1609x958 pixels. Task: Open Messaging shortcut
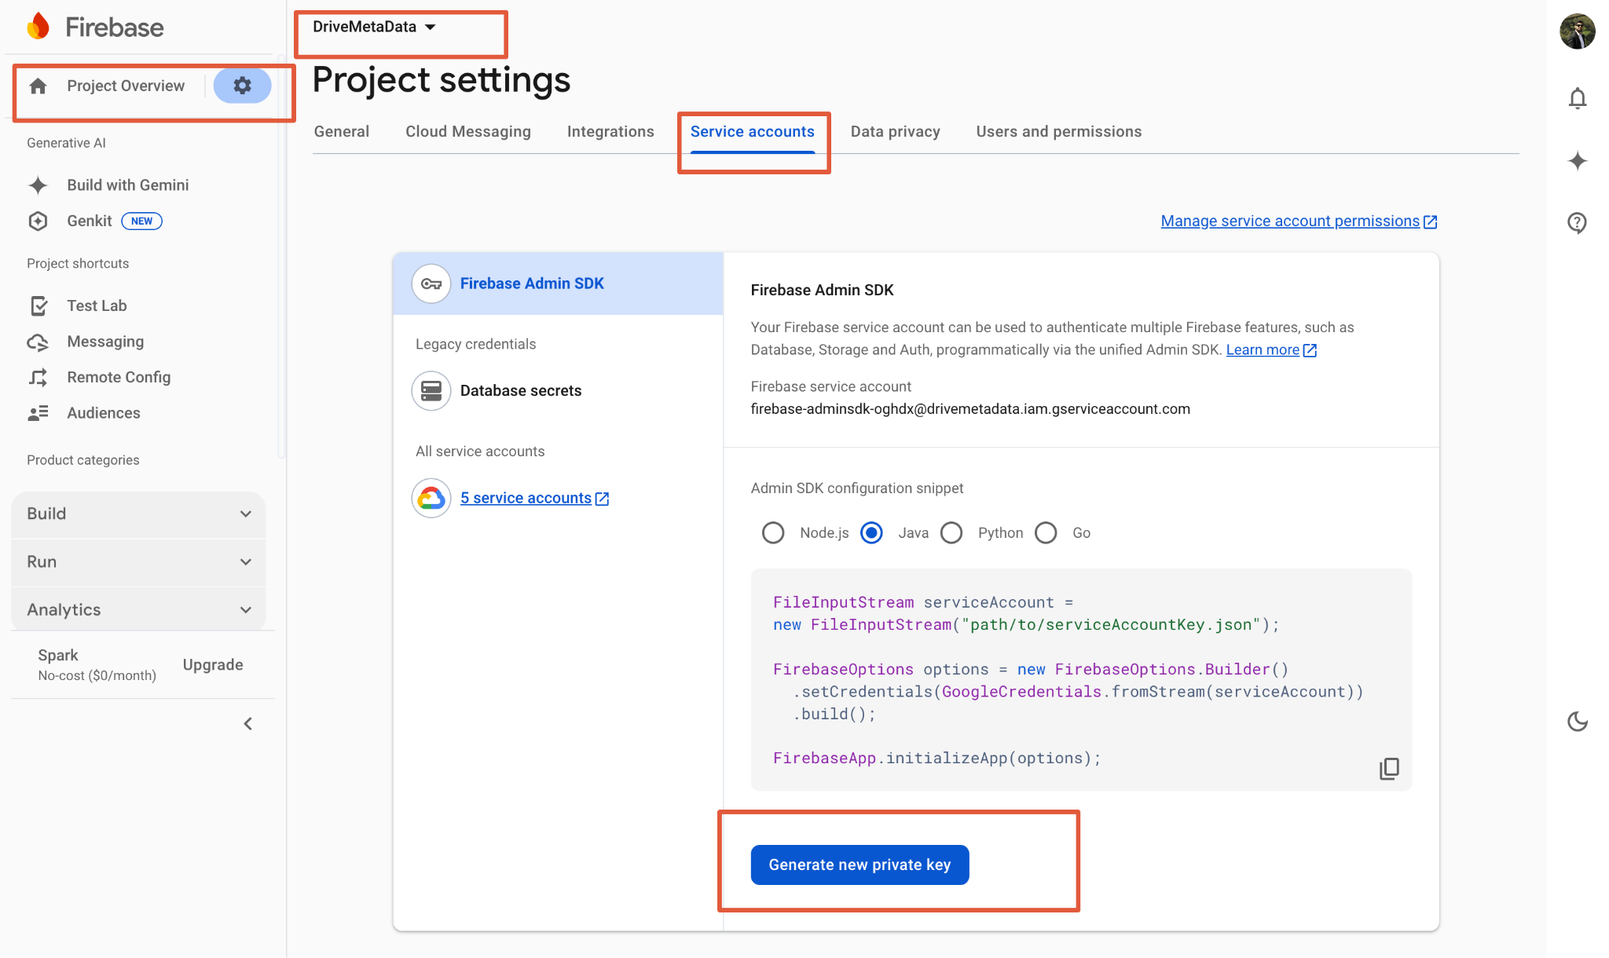click(x=105, y=342)
